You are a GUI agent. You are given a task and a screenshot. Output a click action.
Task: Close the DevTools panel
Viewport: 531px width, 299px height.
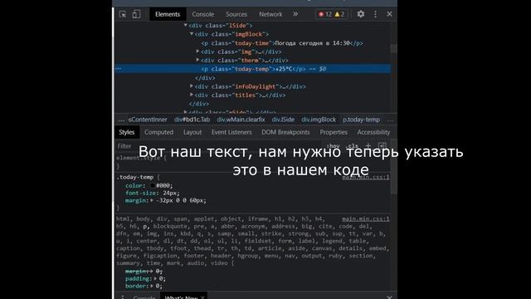(x=389, y=14)
